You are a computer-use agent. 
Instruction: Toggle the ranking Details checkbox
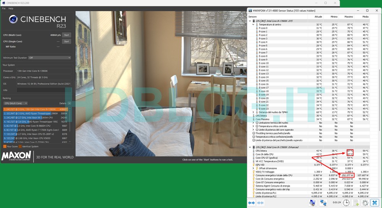70,103
